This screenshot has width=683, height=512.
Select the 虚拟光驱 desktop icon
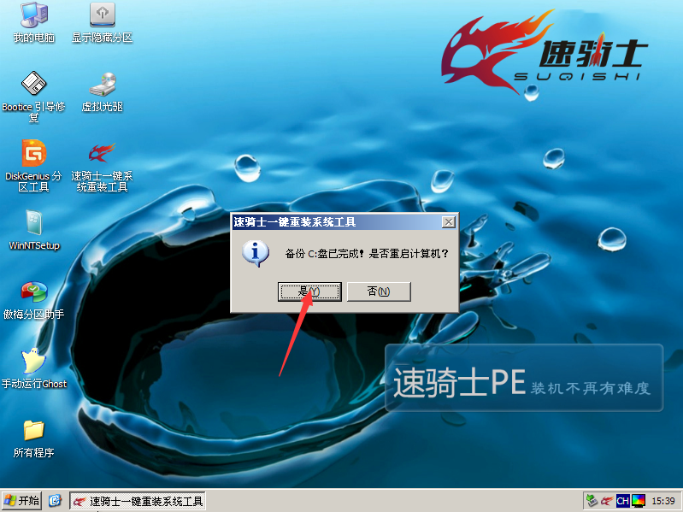[103, 91]
